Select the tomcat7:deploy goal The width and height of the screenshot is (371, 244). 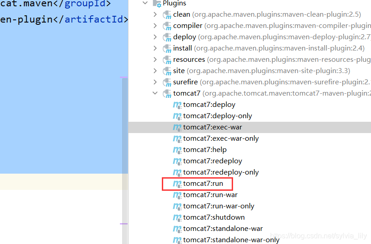click(x=209, y=105)
